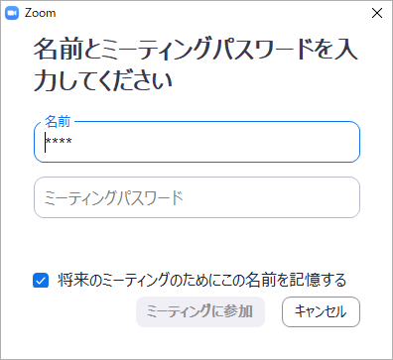Close the Zoom dialog with the X
The image size is (393, 360).
tap(377, 13)
